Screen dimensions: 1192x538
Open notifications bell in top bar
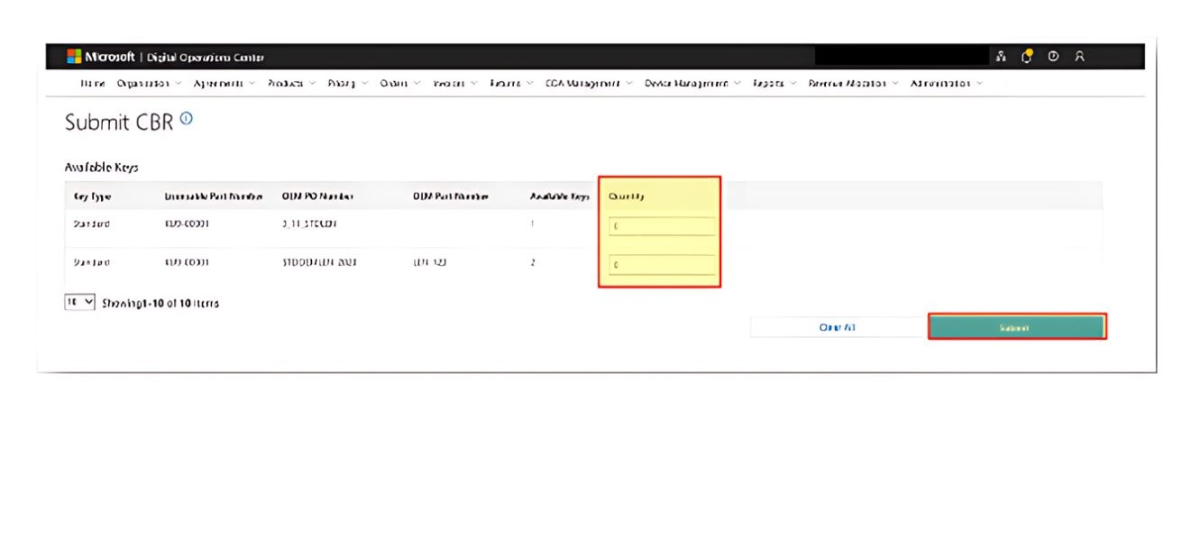[1027, 57]
